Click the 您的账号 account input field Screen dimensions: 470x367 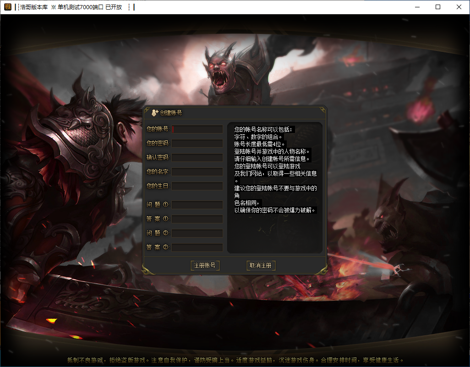point(197,129)
